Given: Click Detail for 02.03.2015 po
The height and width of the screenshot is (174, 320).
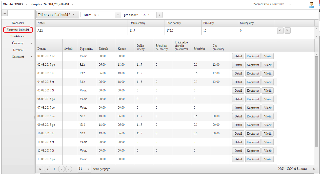Looking at the screenshot, I should coord(238,65).
